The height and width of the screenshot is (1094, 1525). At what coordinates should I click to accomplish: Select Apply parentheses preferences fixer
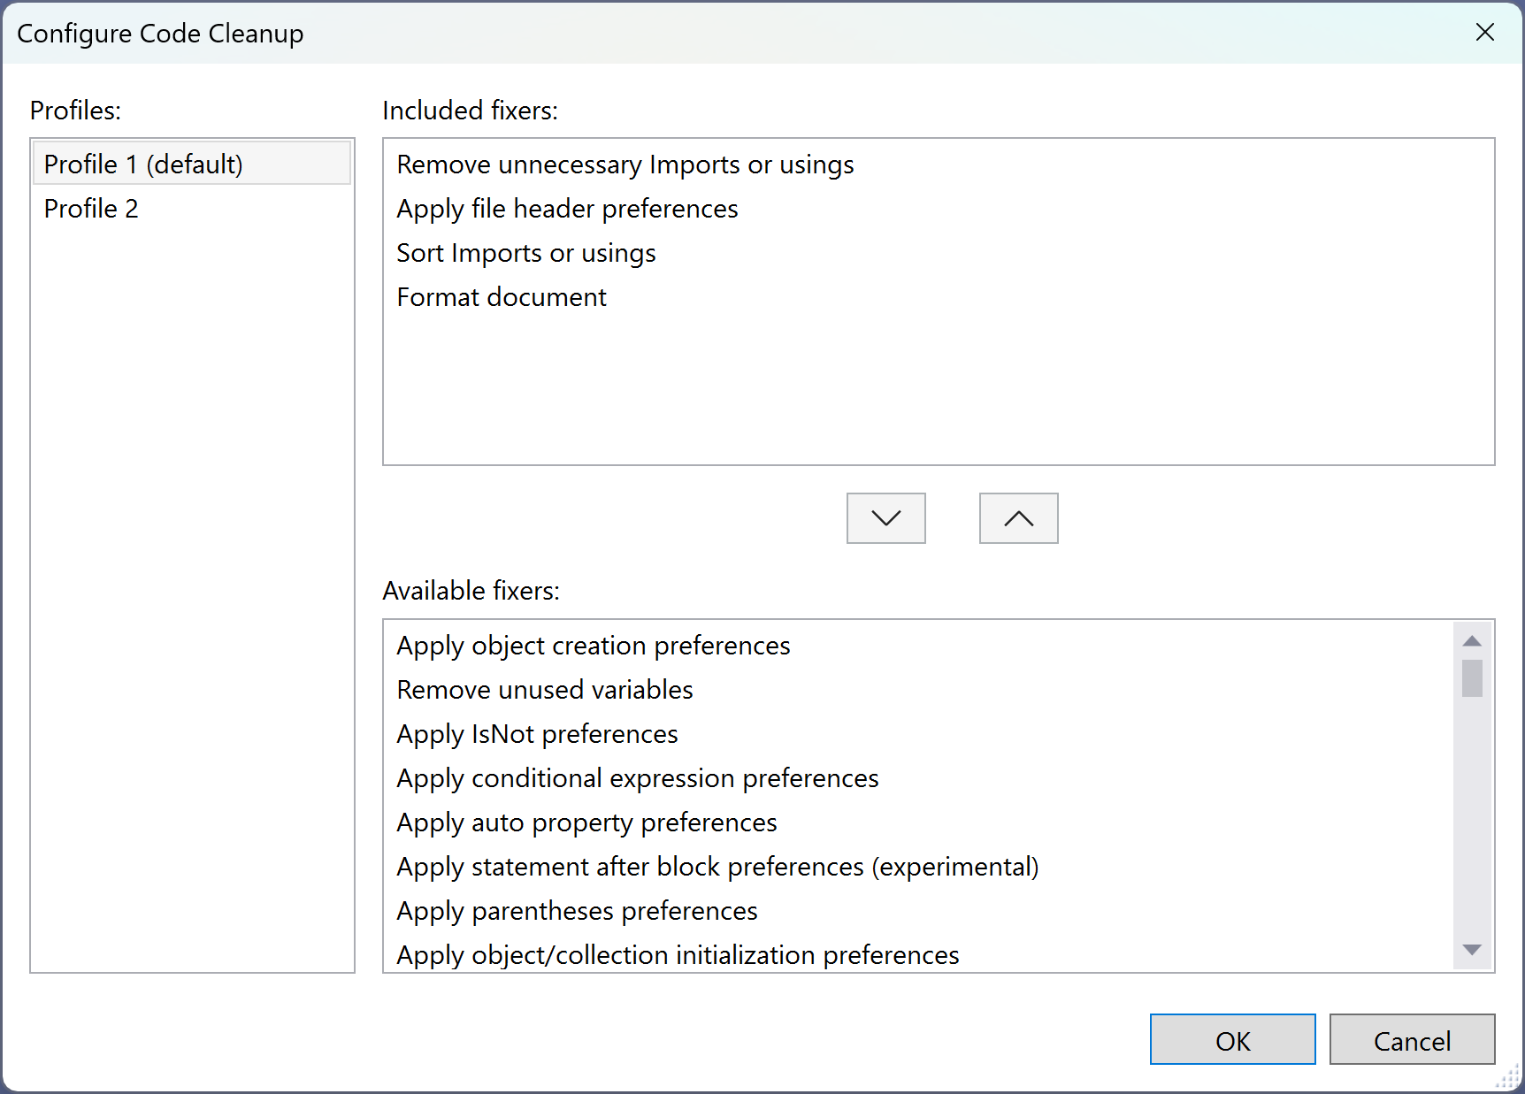tap(577, 911)
